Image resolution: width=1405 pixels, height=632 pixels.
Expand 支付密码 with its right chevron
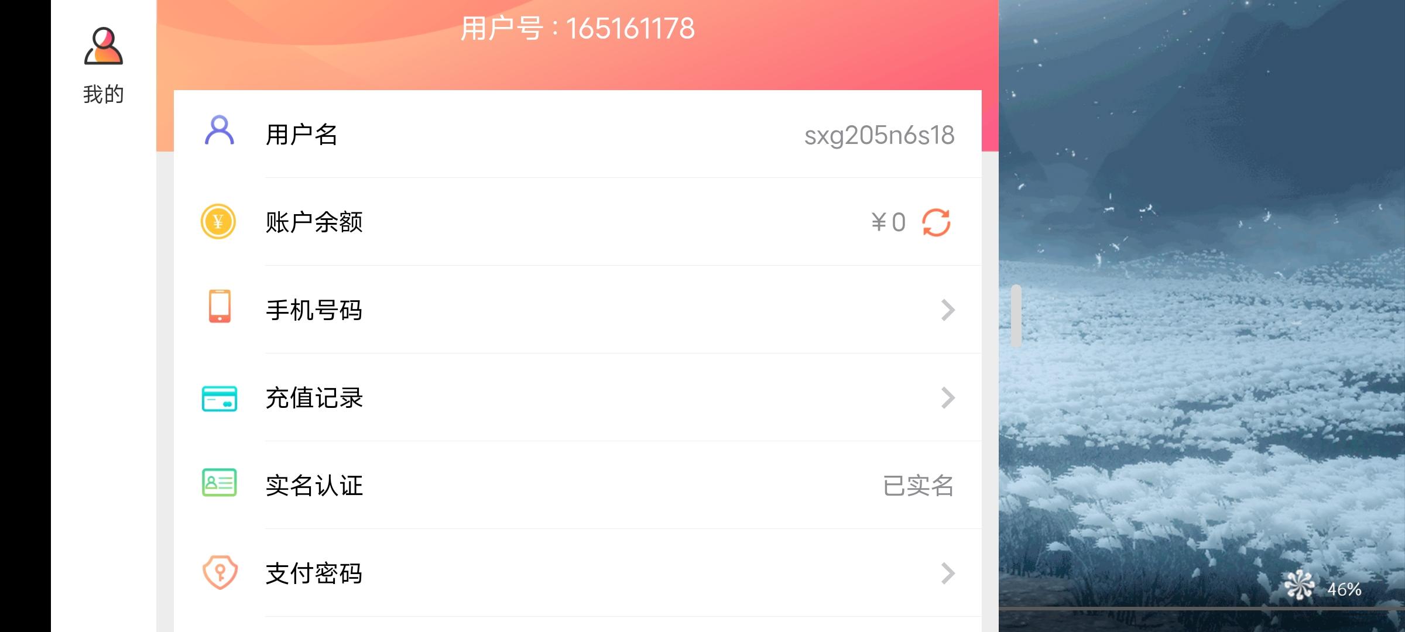click(x=948, y=573)
